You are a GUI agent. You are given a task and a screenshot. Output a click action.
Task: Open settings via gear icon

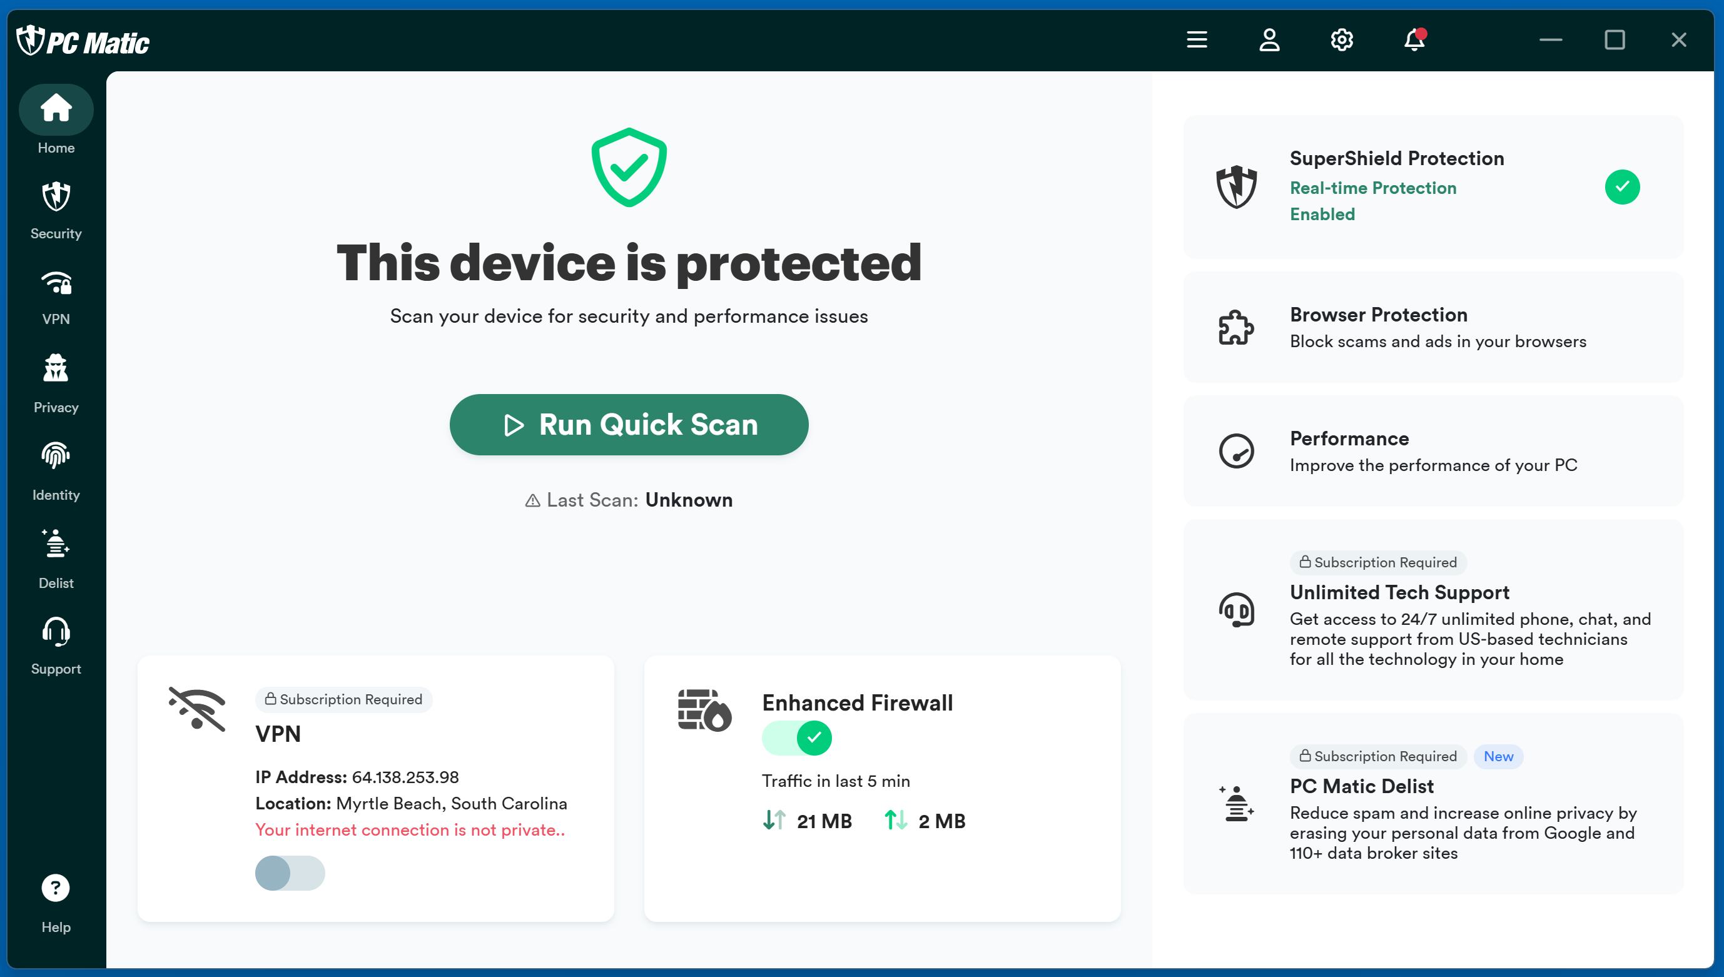coord(1342,39)
